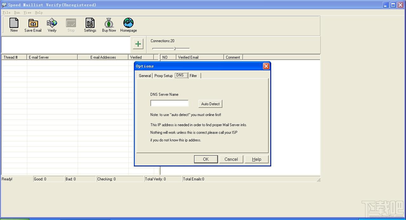Close the Options dialog with red X
Image resolution: width=406 pixels, height=220 pixels.
(x=266, y=66)
